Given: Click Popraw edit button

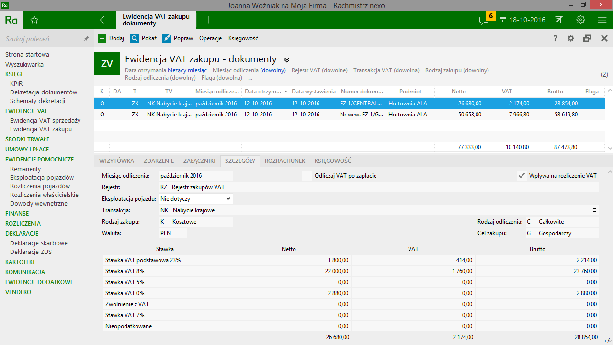Looking at the screenshot, I should tap(178, 38).
